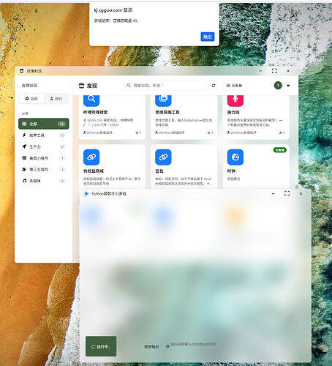Open the 快税益商城 link app icon
332x366 pixels.
click(91, 157)
